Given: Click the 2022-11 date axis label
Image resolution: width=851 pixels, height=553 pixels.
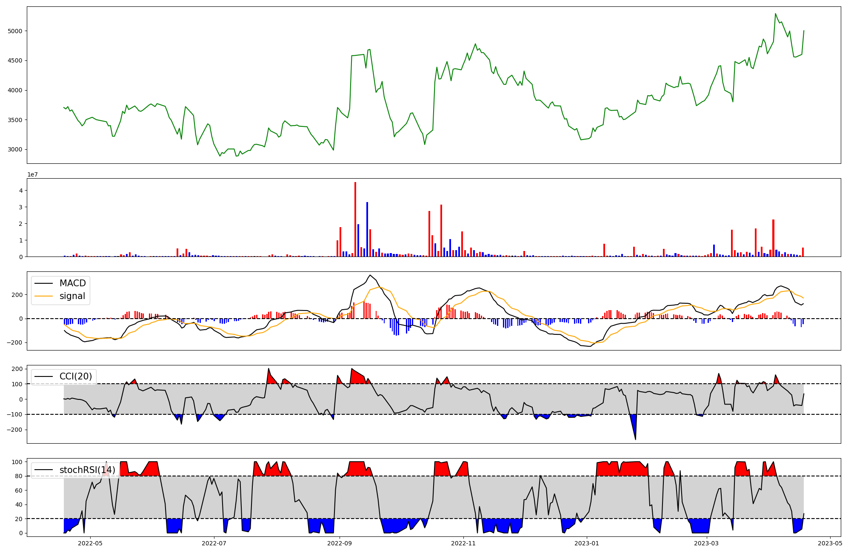Looking at the screenshot, I should (463, 543).
